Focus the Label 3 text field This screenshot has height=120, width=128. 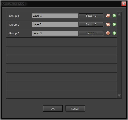point(55,33)
